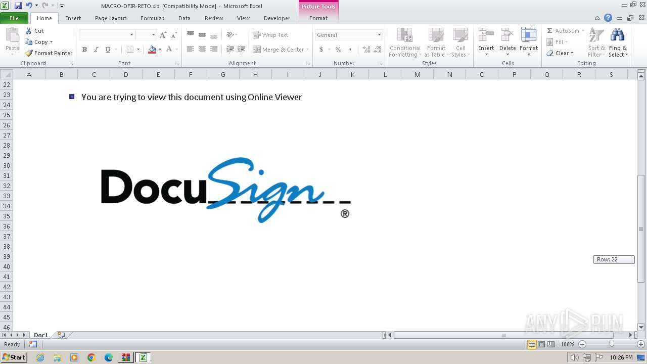Viewport: 647px width, 364px height.
Task: Increase font size with Grow Font icon
Action: (x=163, y=35)
